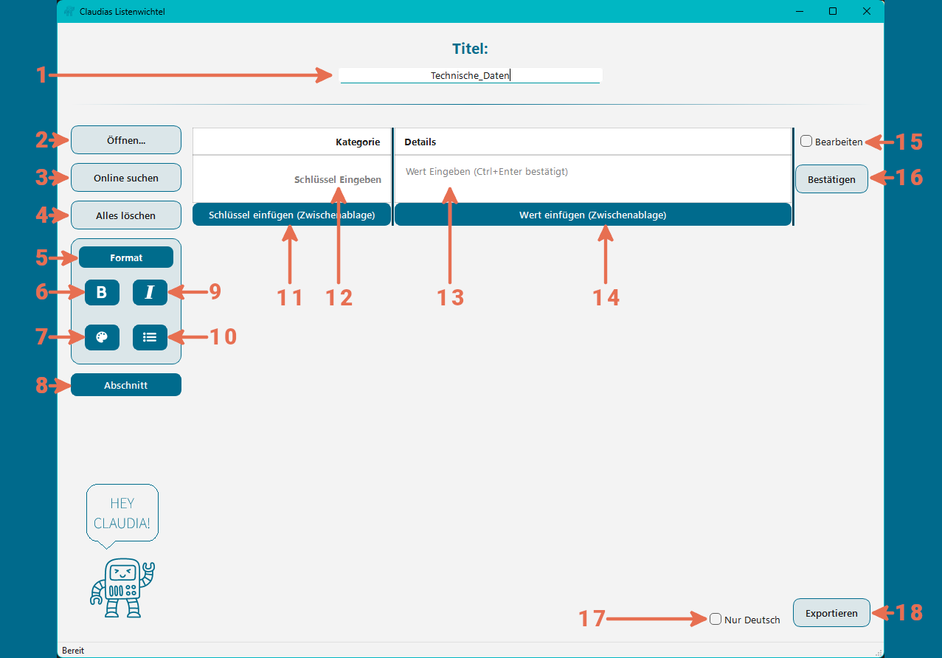Click the 'Technische_Daten' title field
This screenshot has height=658, width=942.
(x=470, y=75)
